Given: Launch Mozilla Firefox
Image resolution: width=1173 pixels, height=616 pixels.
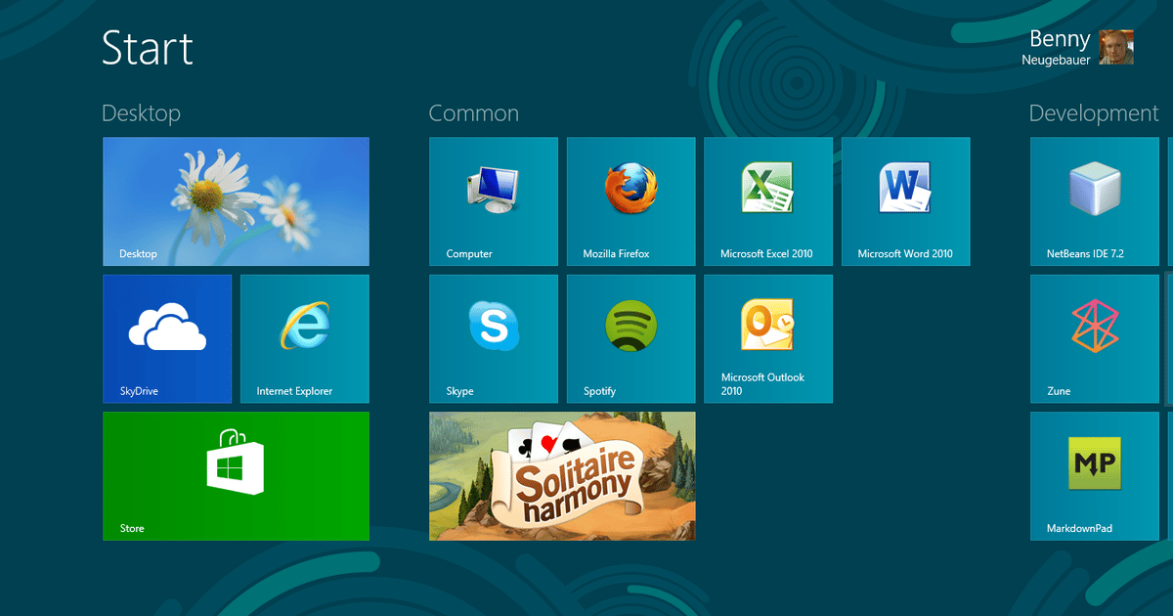Looking at the screenshot, I should point(631,201).
